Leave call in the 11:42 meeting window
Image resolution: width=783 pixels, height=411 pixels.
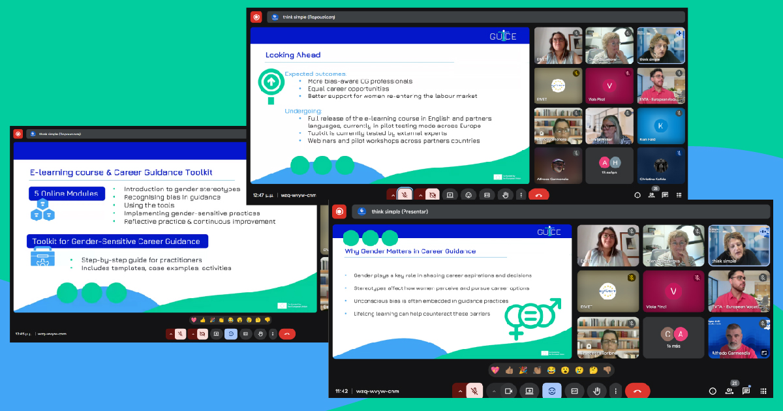[x=637, y=391]
